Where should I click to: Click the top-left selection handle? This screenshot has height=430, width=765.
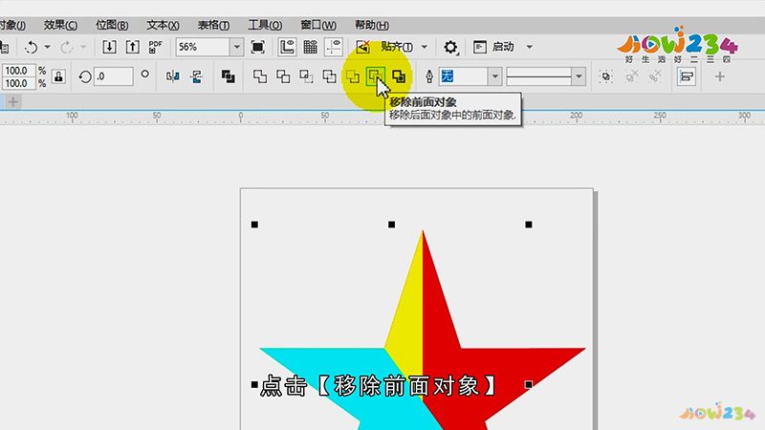point(254,225)
